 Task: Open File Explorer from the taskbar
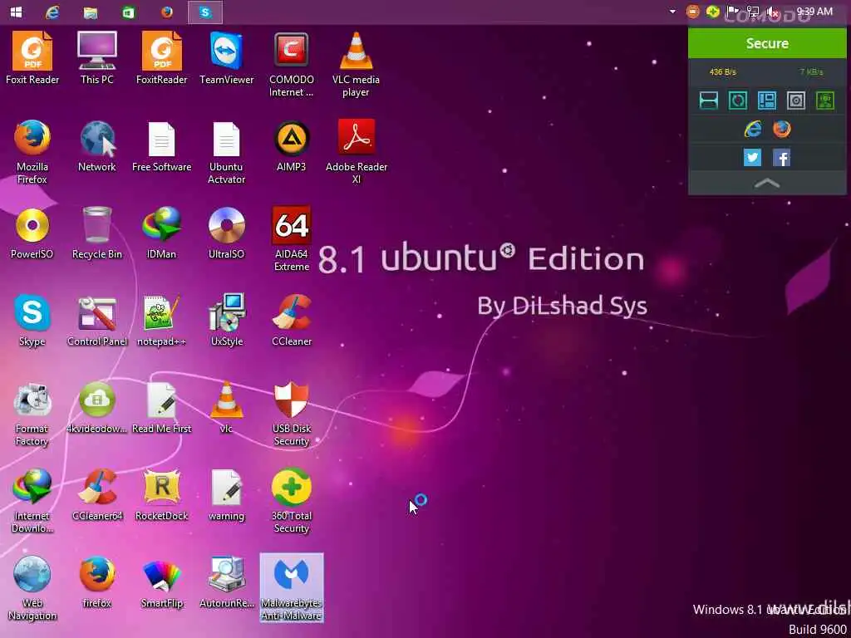tap(91, 12)
